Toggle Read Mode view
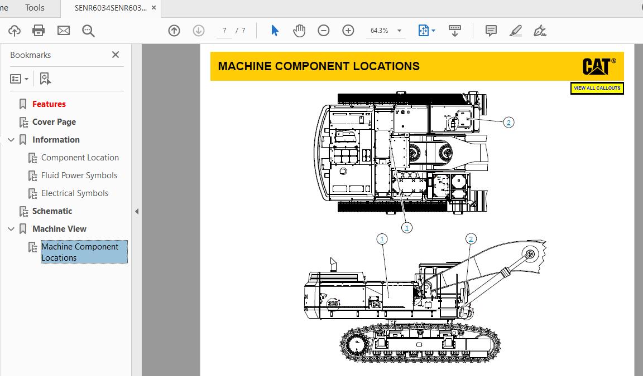643x376 pixels. coord(455,31)
